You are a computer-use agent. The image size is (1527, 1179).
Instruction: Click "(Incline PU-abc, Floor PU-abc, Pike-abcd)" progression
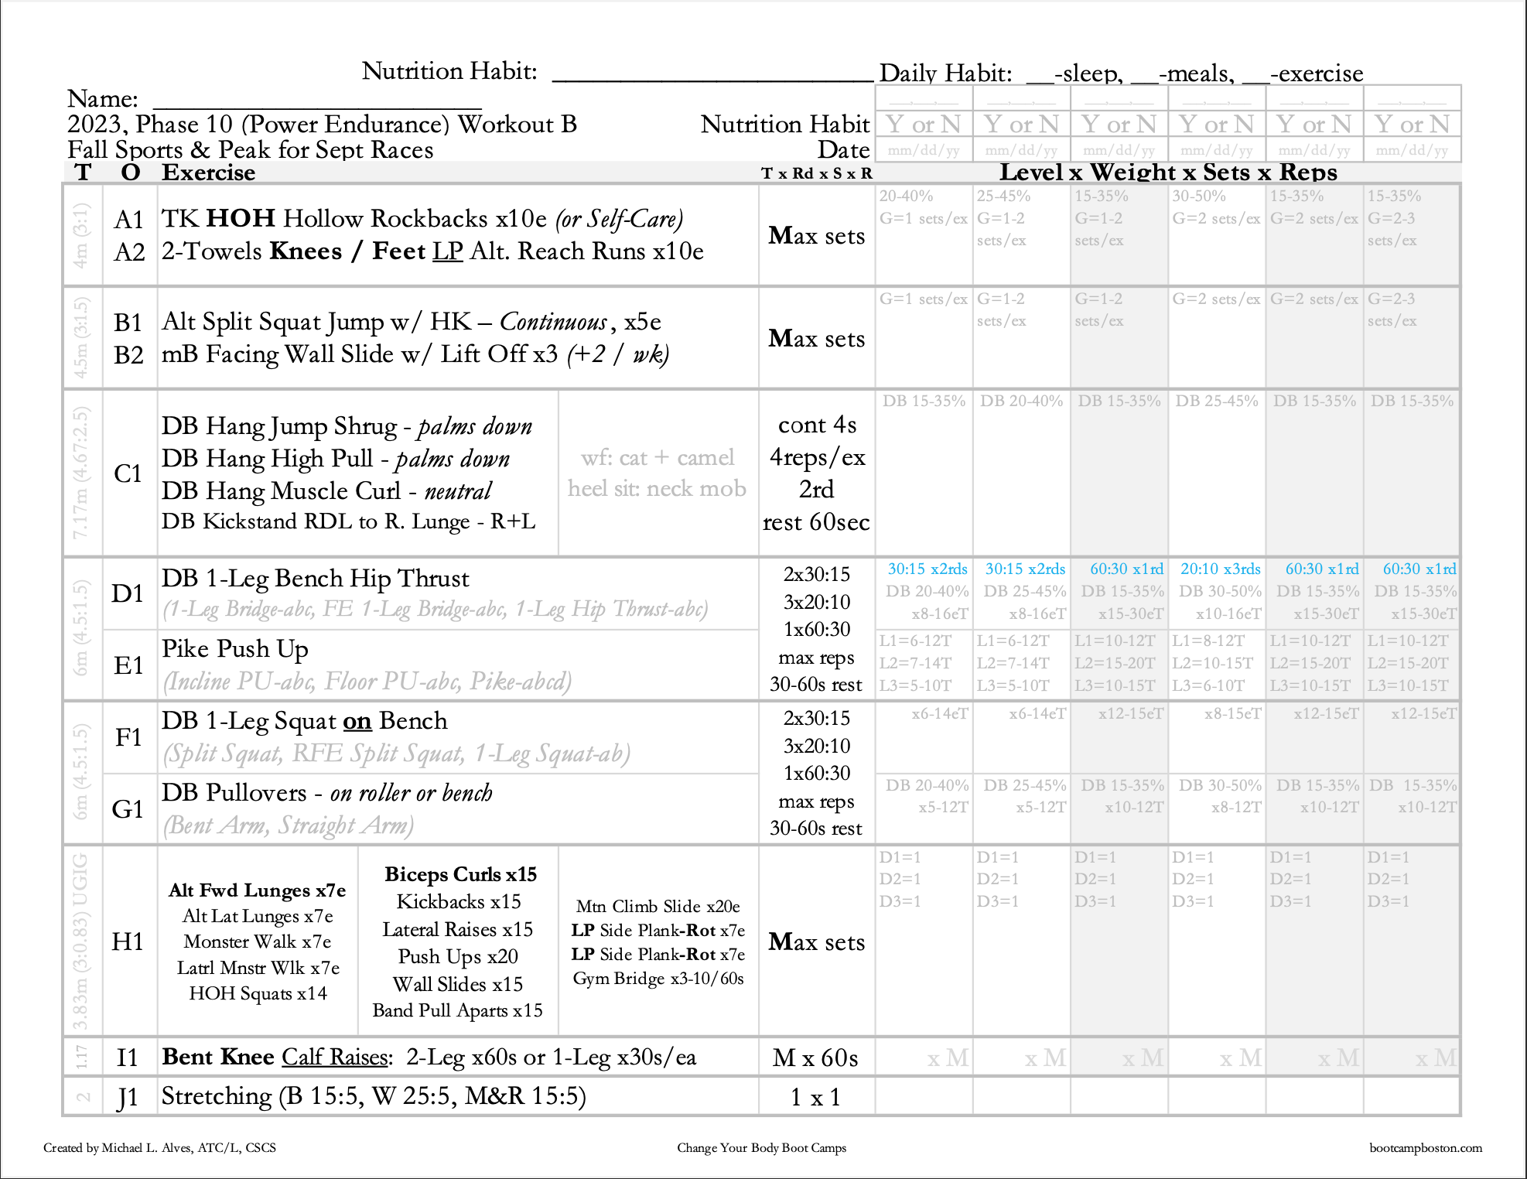click(x=367, y=682)
